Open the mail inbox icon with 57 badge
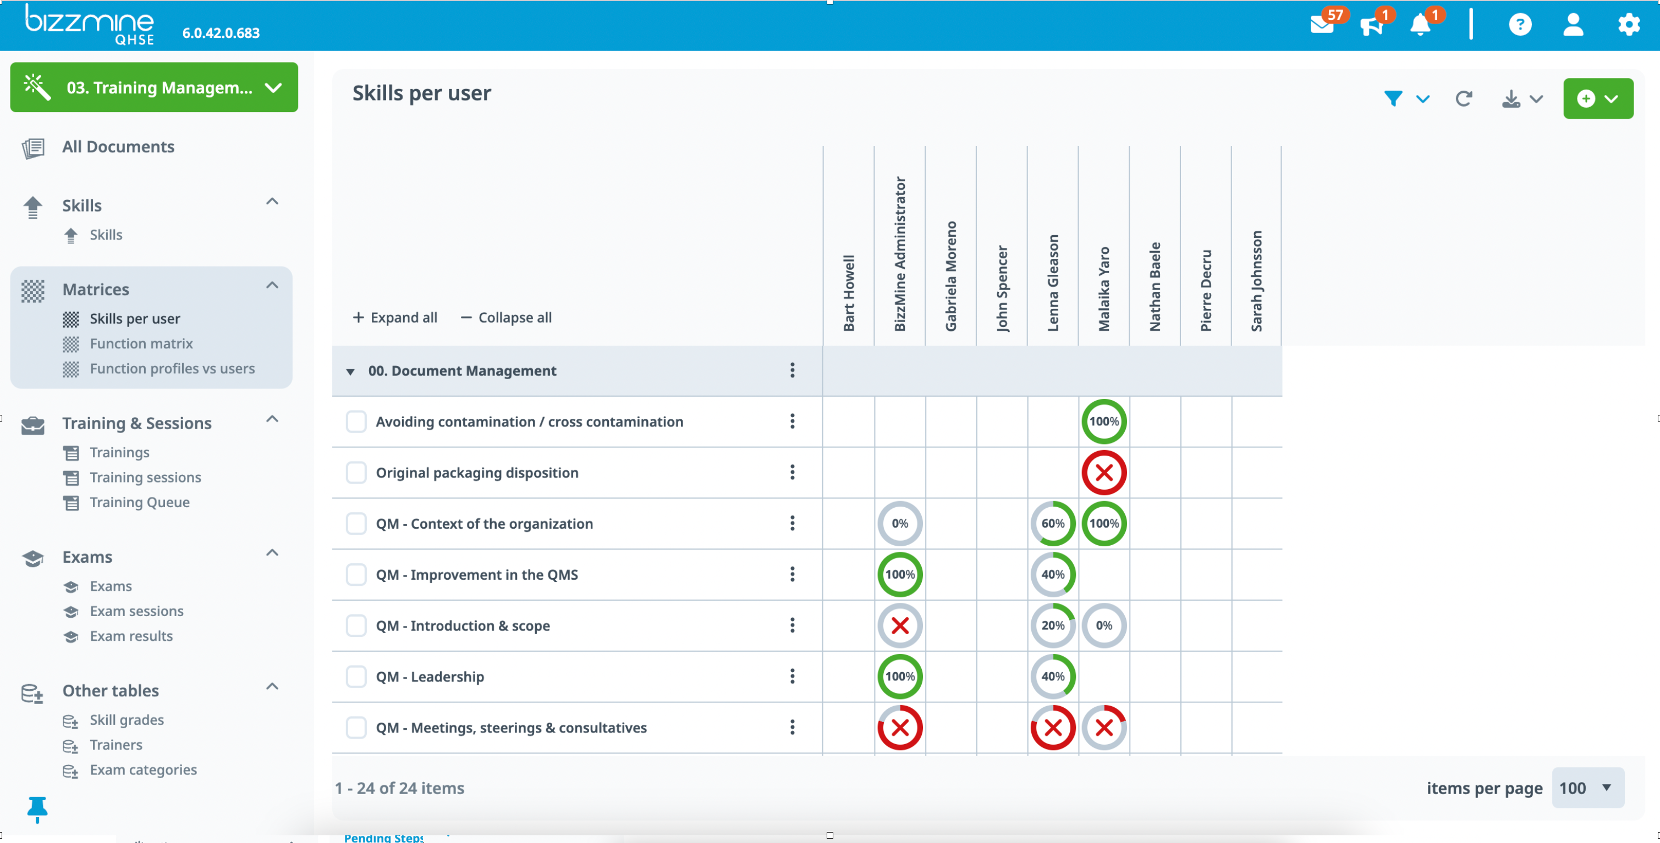The image size is (1660, 843). click(1321, 25)
